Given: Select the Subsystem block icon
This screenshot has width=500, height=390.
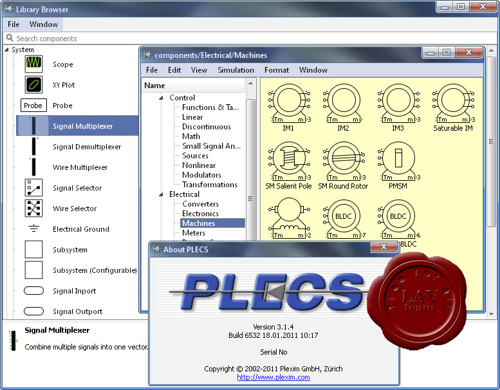Looking at the screenshot, I should (x=33, y=249).
